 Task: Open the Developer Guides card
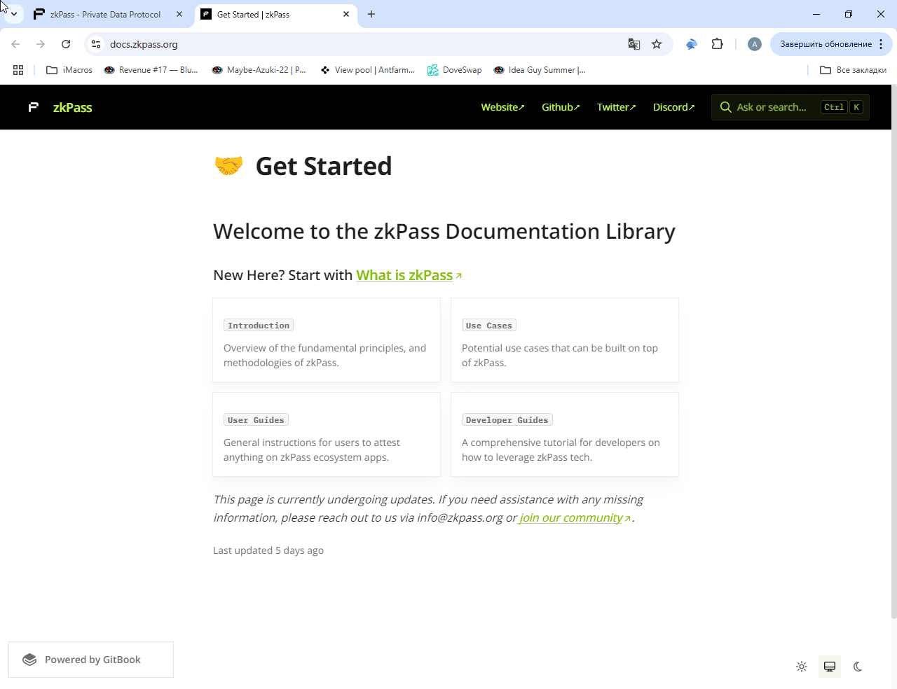click(565, 435)
